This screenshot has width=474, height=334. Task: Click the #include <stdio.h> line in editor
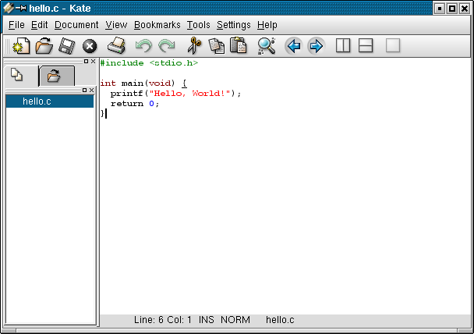(x=149, y=63)
